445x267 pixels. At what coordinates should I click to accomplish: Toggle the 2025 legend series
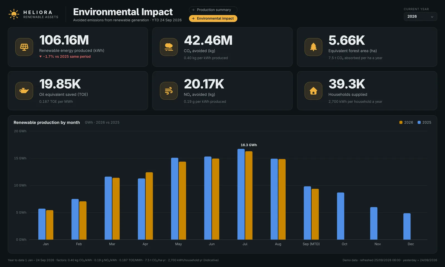click(x=424, y=122)
